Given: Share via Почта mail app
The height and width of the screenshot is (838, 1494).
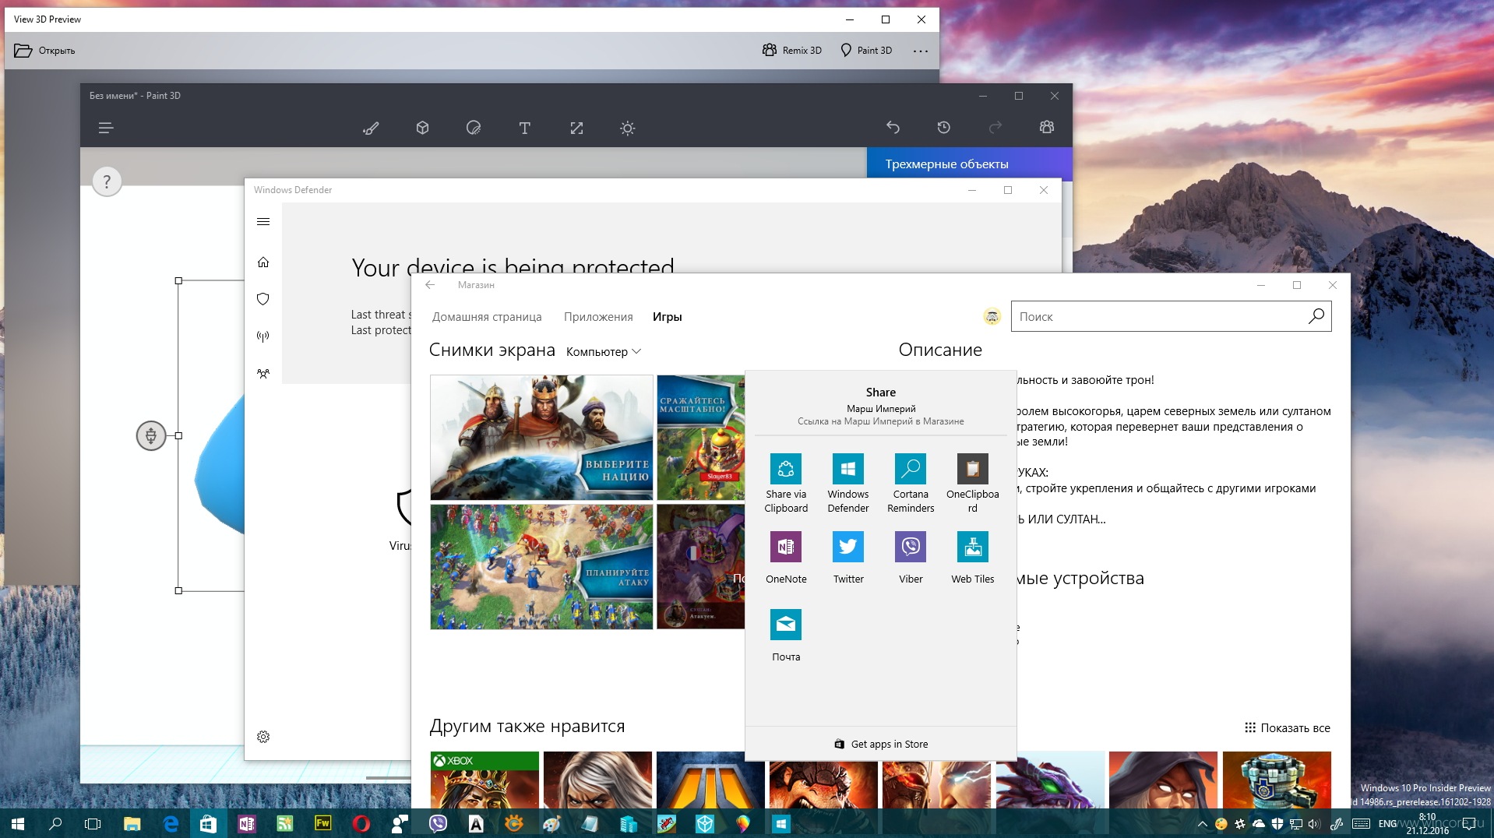Looking at the screenshot, I should pyautogui.click(x=786, y=636).
